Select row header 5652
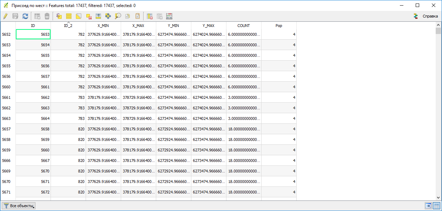Image resolution: width=442 pixels, height=211 pixels. [x=8, y=34]
